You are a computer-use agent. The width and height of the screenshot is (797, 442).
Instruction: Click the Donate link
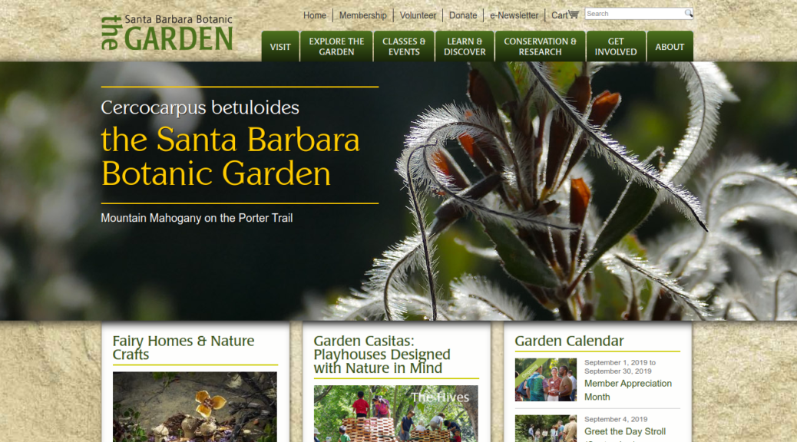point(463,15)
